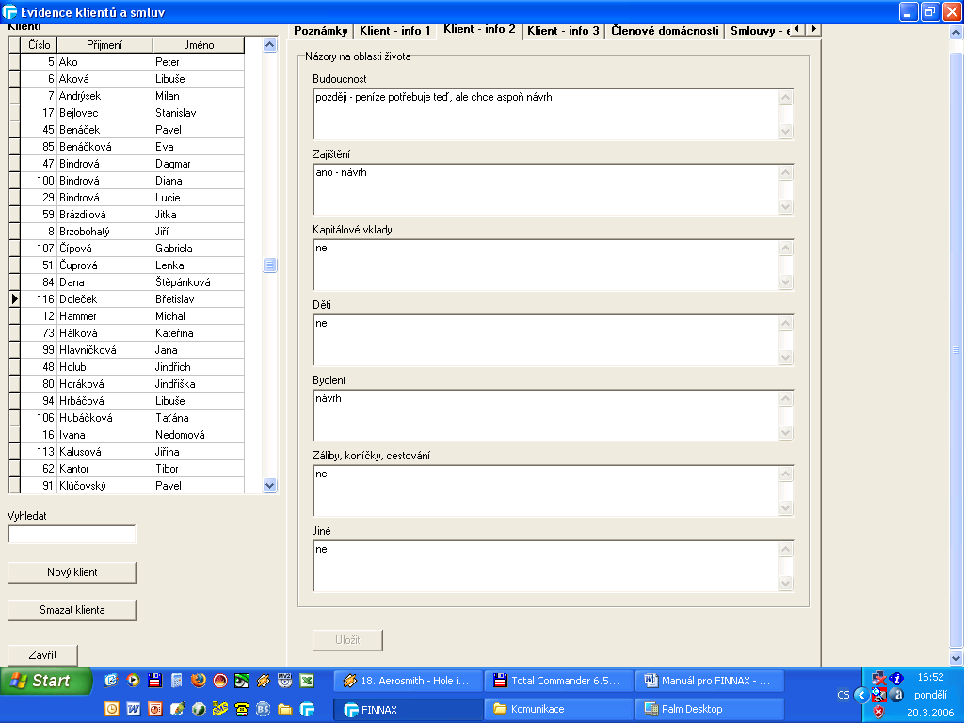This screenshot has height=723, width=964.
Task: Click client list scroll up arrow
Action: point(269,45)
